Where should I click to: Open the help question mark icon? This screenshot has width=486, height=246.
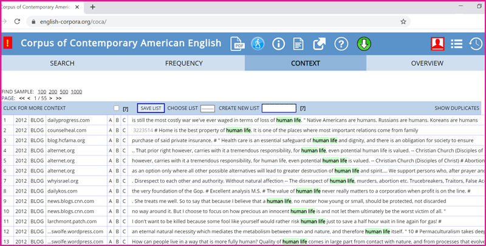coord(341,44)
